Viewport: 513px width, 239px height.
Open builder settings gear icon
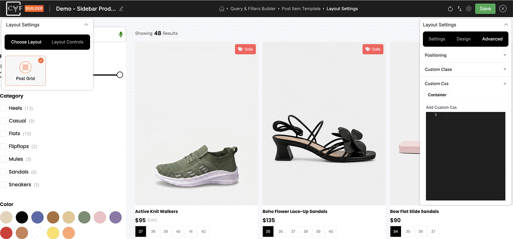pyautogui.click(x=469, y=9)
